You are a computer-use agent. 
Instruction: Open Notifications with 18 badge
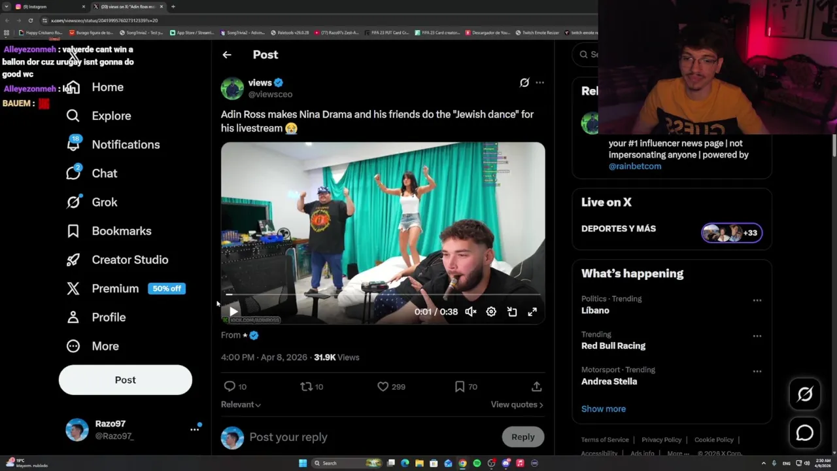(112, 145)
